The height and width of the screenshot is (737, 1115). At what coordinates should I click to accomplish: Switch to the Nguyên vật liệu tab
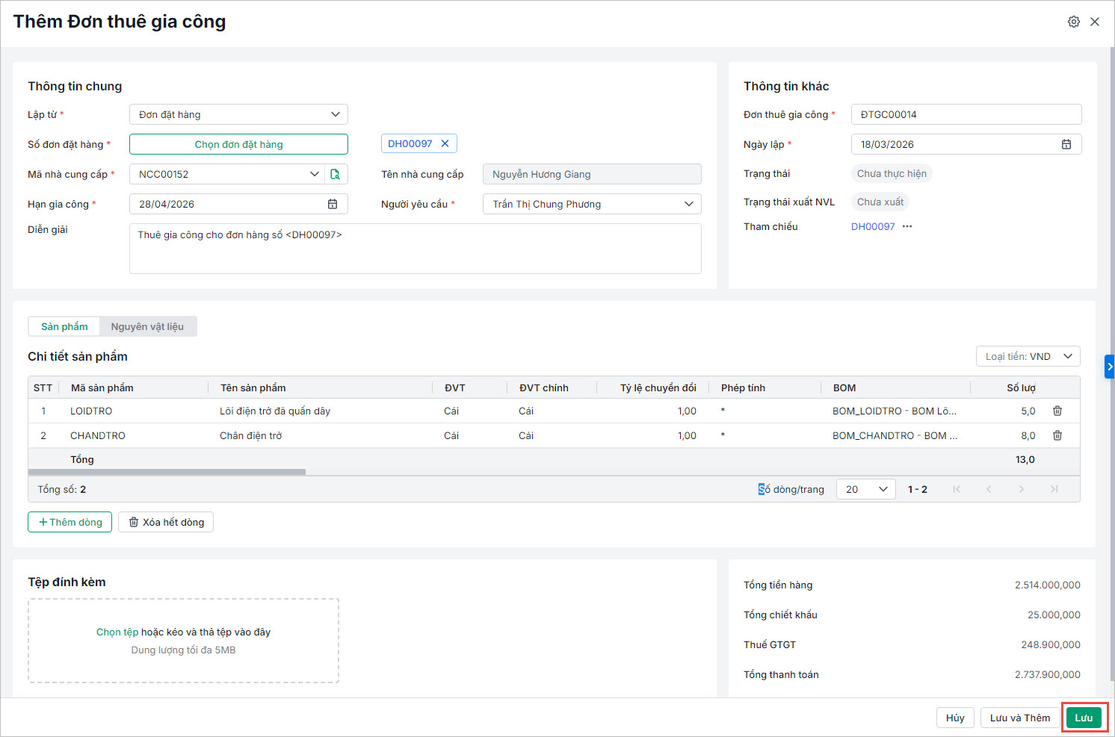pyautogui.click(x=147, y=326)
